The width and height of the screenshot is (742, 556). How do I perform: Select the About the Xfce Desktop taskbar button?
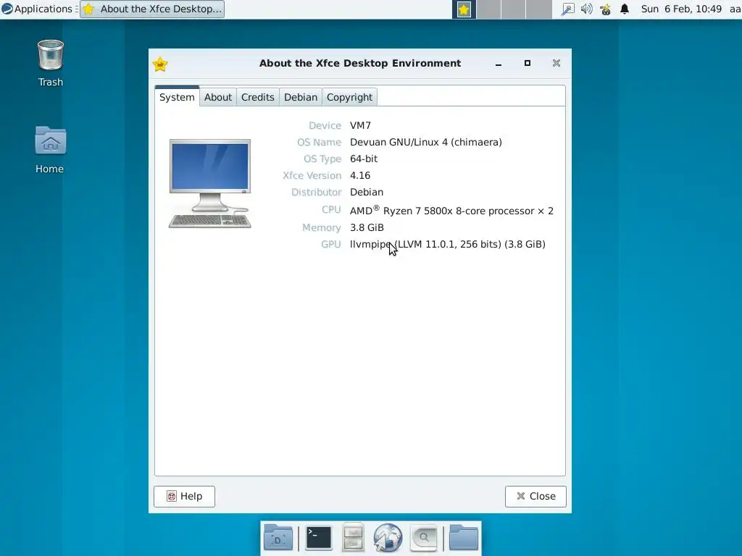pyautogui.click(x=152, y=9)
